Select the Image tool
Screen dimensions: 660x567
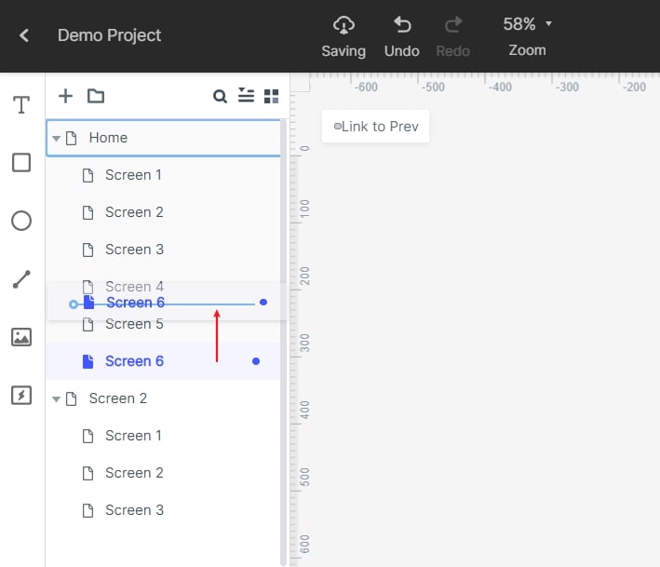pos(21,337)
